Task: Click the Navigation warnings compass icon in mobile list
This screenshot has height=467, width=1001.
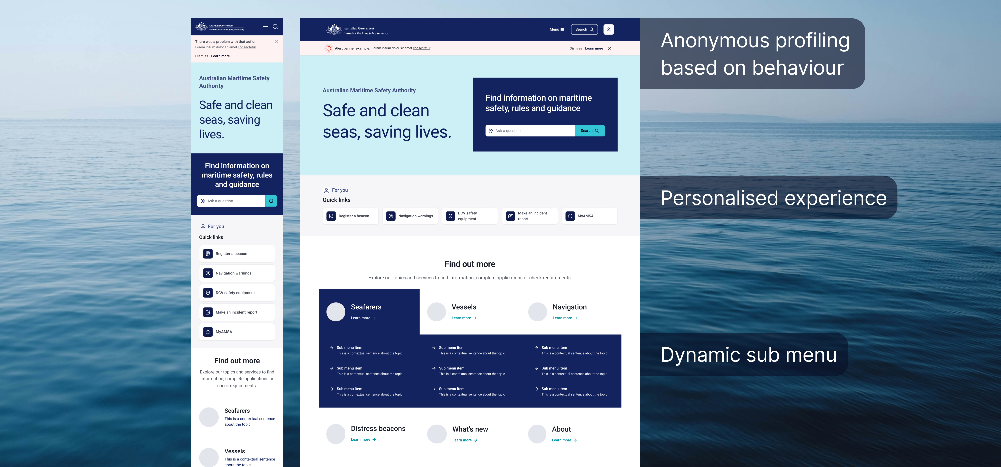Action: tap(208, 273)
